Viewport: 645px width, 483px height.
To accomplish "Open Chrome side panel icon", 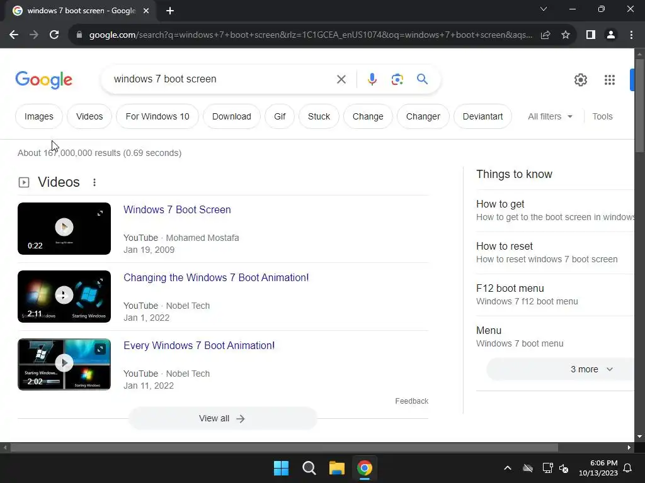I will (591, 35).
